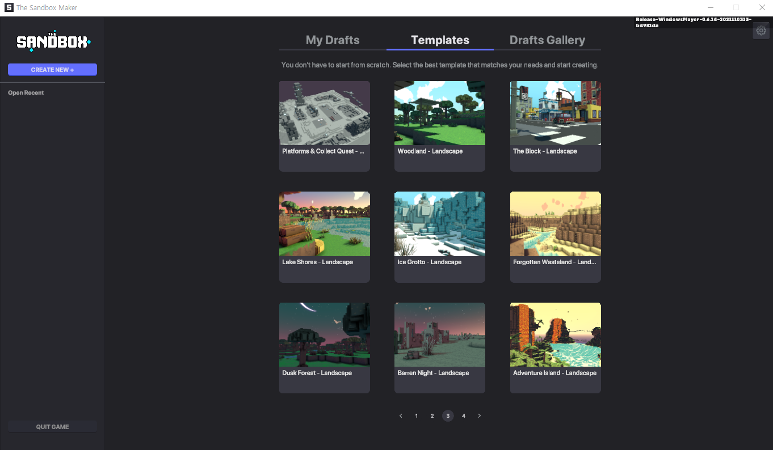Click the QUIT GAME button
The image size is (773, 450).
52,427
